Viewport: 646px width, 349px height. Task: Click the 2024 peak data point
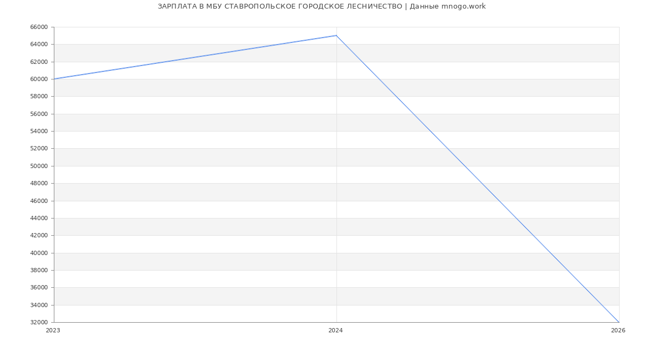(336, 35)
